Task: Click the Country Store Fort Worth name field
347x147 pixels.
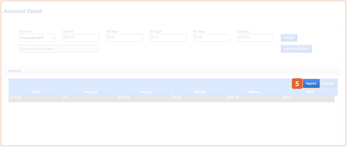Action: click(x=59, y=49)
